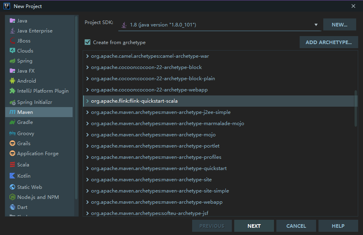Click the Grails icon
The height and width of the screenshot is (235, 363).
(12, 144)
